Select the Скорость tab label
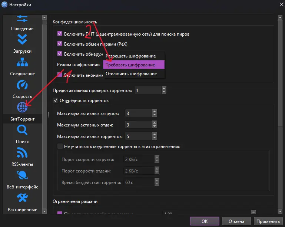 [x=22, y=96]
